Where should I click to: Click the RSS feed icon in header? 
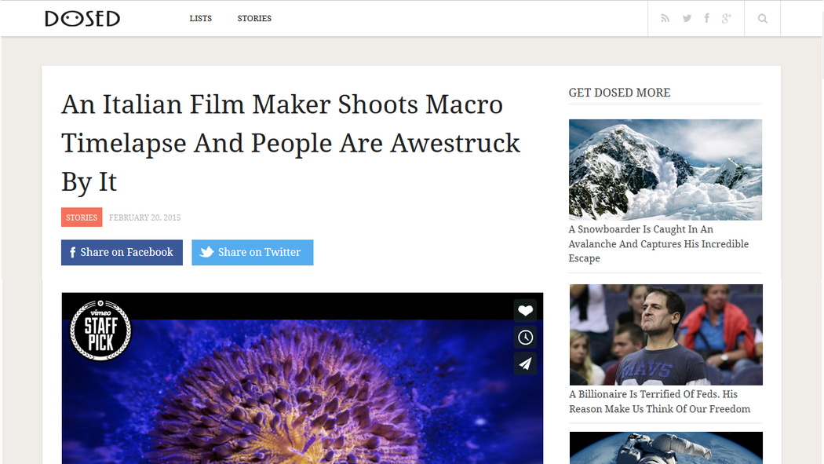pos(665,18)
